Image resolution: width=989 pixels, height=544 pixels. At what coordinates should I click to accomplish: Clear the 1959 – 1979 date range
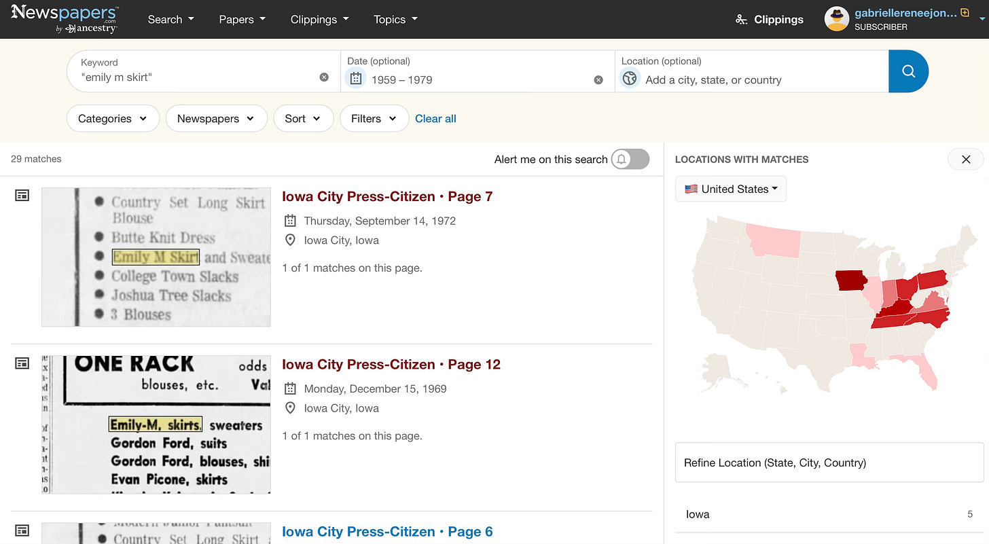click(598, 79)
